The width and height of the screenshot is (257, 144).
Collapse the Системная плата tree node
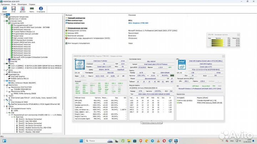click(4, 21)
